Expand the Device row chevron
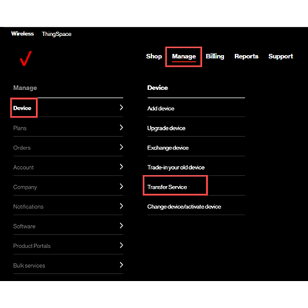Image resolution: width=308 pixels, height=308 pixels. 121,107
